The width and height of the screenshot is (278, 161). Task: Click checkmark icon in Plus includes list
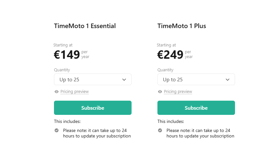160,130
